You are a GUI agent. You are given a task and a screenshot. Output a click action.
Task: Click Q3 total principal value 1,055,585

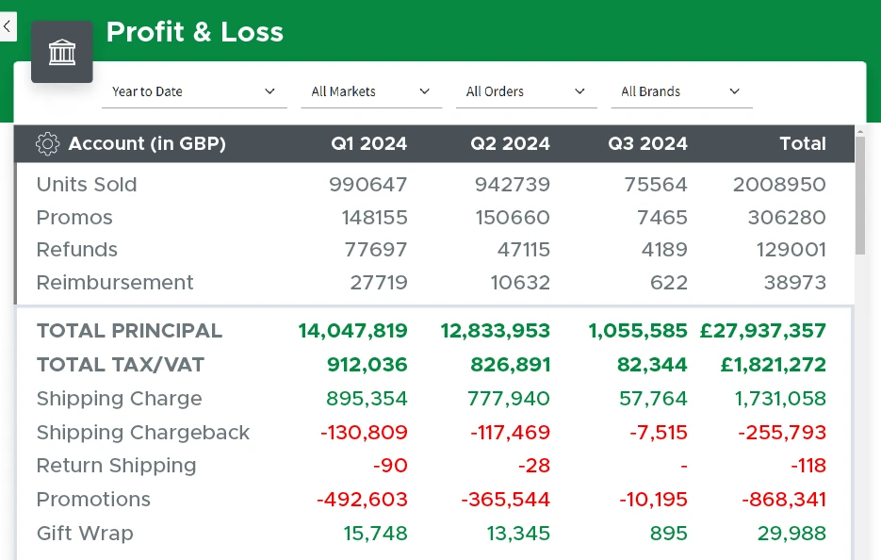[638, 331]
